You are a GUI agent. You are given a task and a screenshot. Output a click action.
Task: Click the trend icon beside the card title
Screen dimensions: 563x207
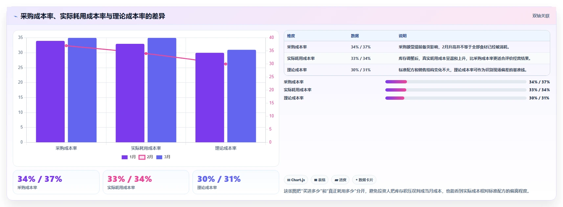click(x=15, y=16)
